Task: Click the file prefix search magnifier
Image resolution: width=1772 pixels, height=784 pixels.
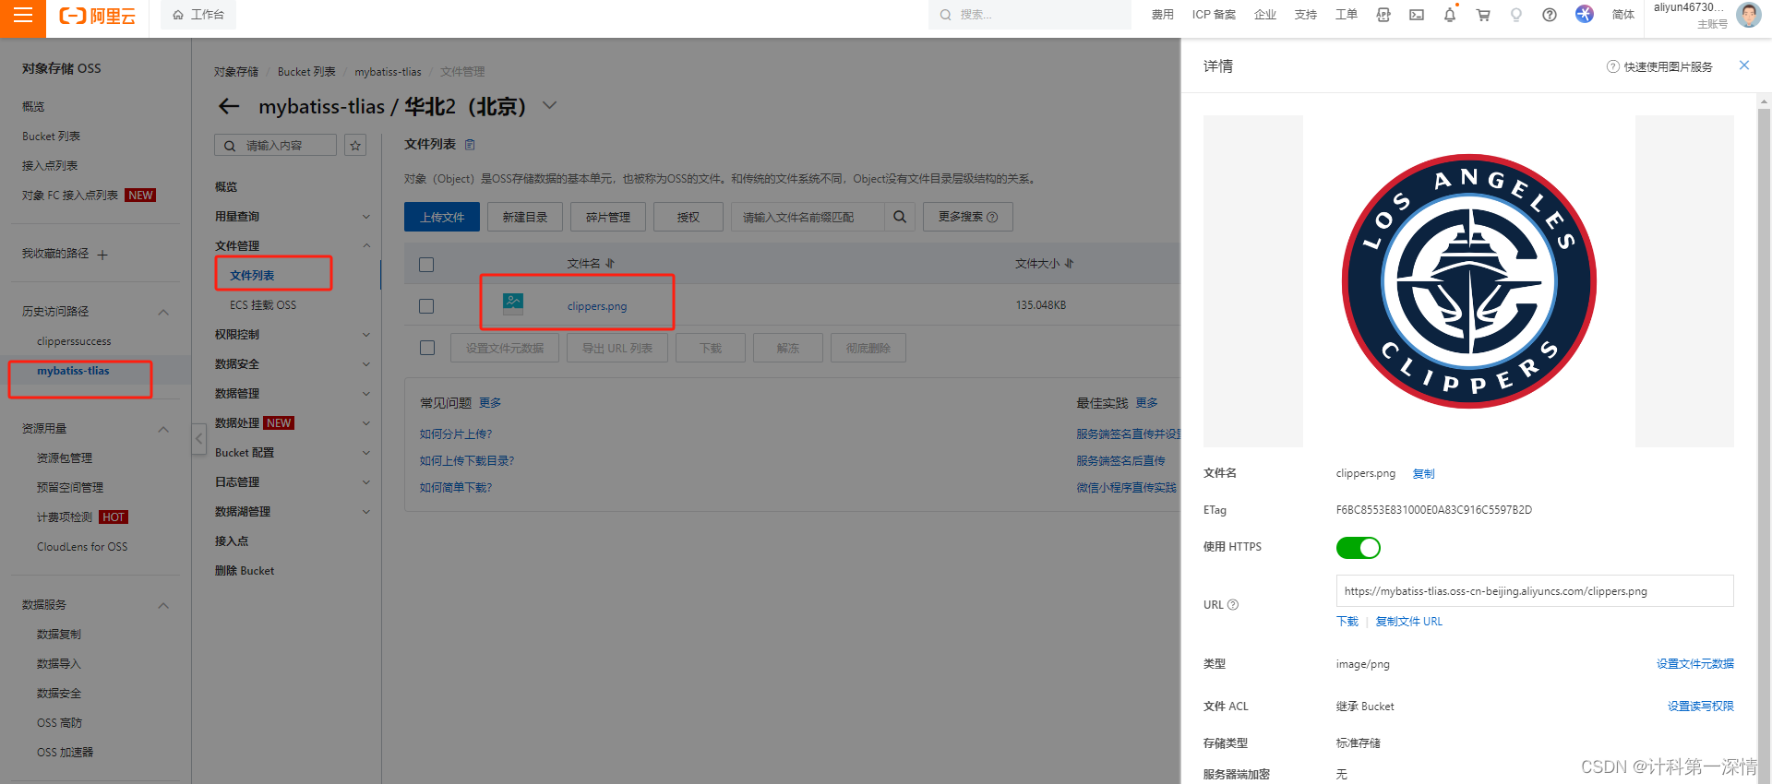Action: pos(900,217)
